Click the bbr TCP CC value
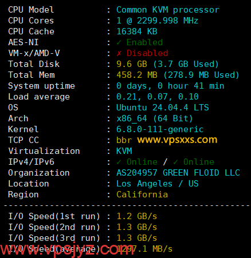 [x=124, y=140]
